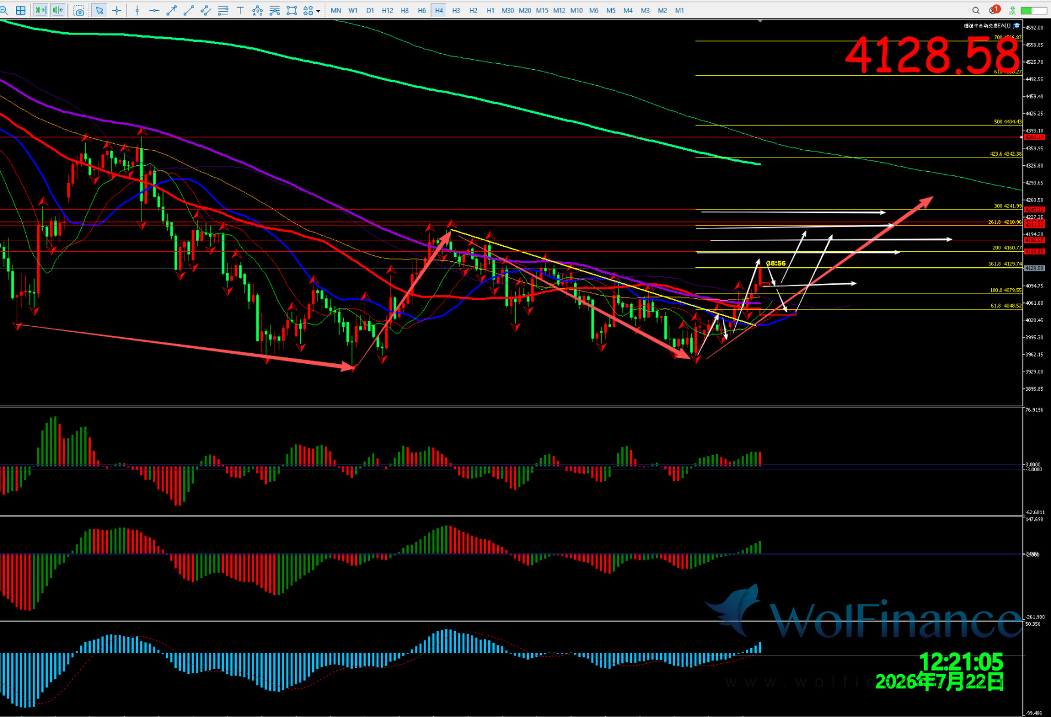Switch to W1 weekly timeframe

pos(353,10)
